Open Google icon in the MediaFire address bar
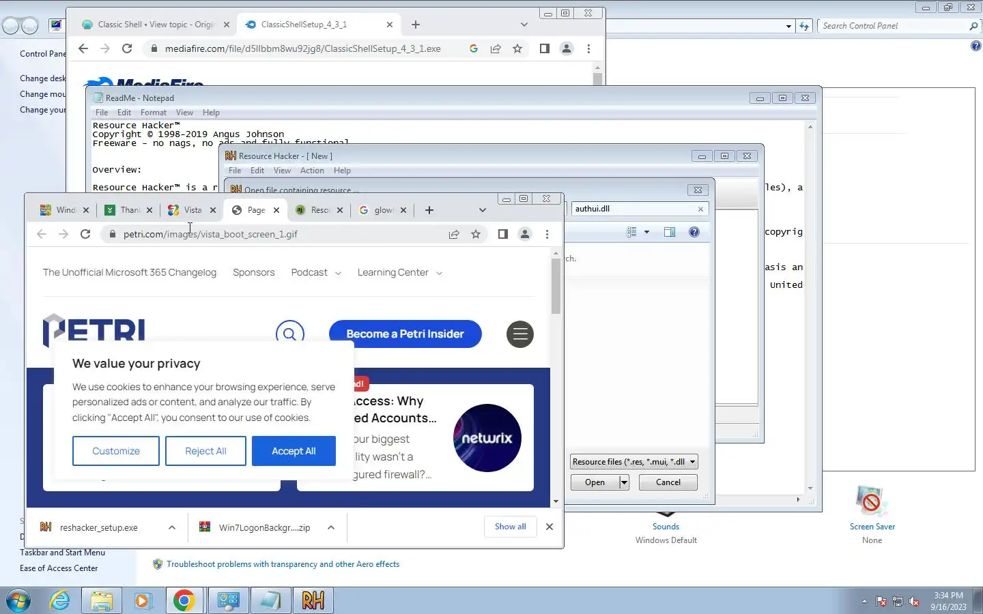Image resolution: width=983 pixels, height=614 pixels. tap(474, 48)
